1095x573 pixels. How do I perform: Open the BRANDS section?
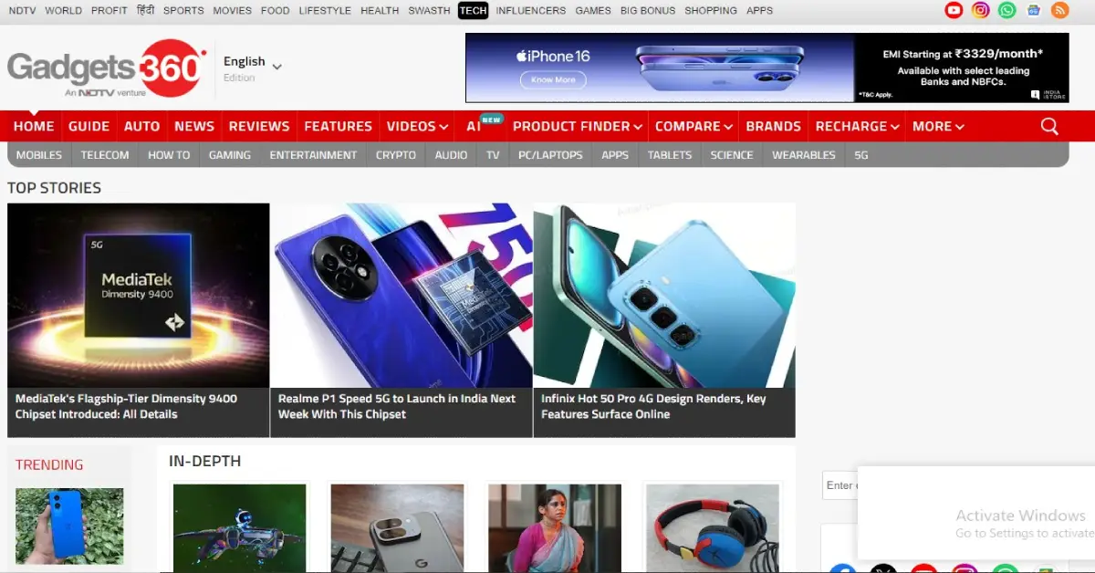[773, 126]
